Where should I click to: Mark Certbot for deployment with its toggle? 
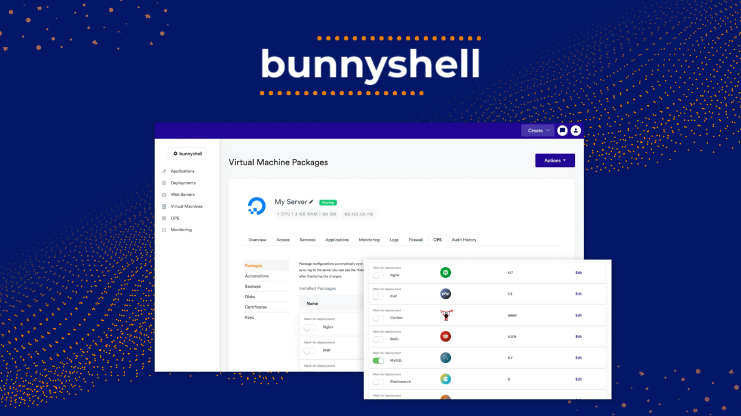pyautogui.click(x=378, y=318)
